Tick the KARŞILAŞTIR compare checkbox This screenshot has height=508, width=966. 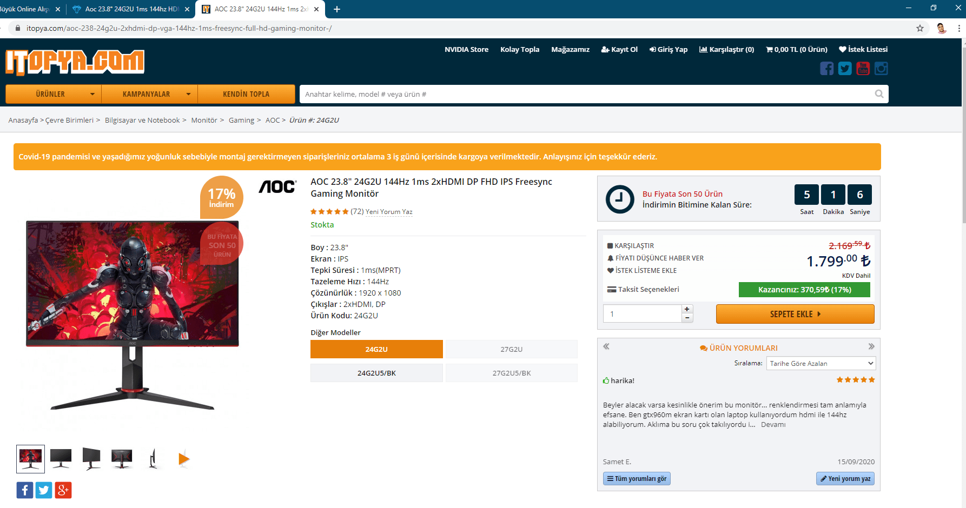click(x=610, y=246)
